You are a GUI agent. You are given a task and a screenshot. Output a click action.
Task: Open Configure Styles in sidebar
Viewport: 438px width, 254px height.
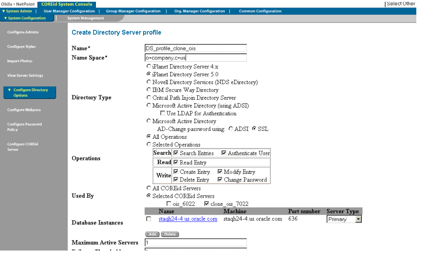click(x=22, y=47)
